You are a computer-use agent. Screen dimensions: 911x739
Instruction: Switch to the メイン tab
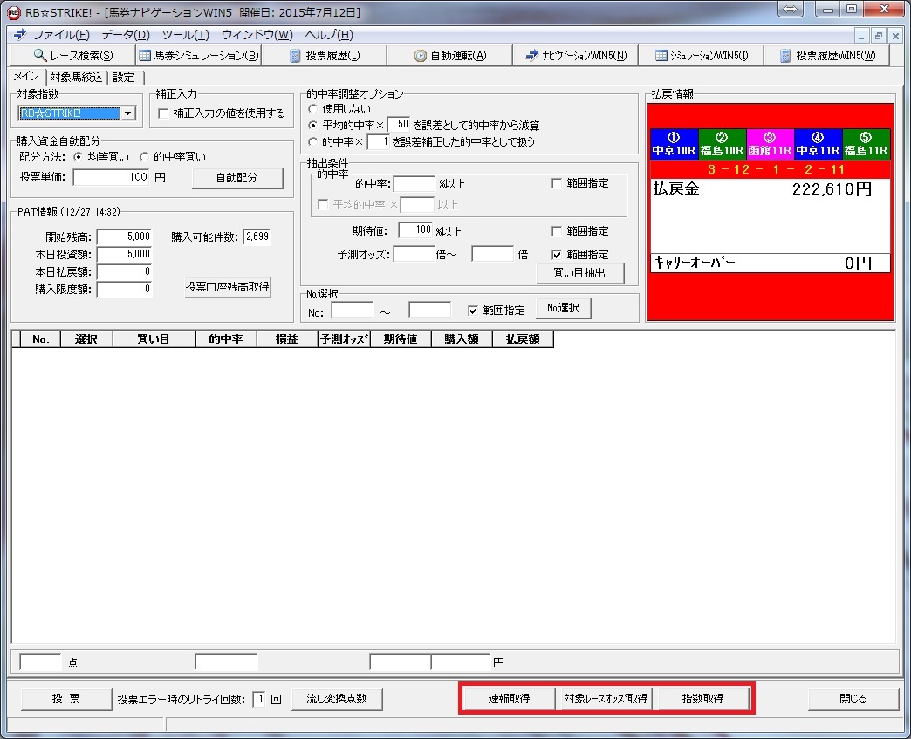point(26,77)
